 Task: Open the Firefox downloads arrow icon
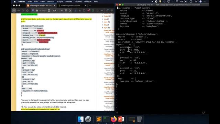[76, 11]
